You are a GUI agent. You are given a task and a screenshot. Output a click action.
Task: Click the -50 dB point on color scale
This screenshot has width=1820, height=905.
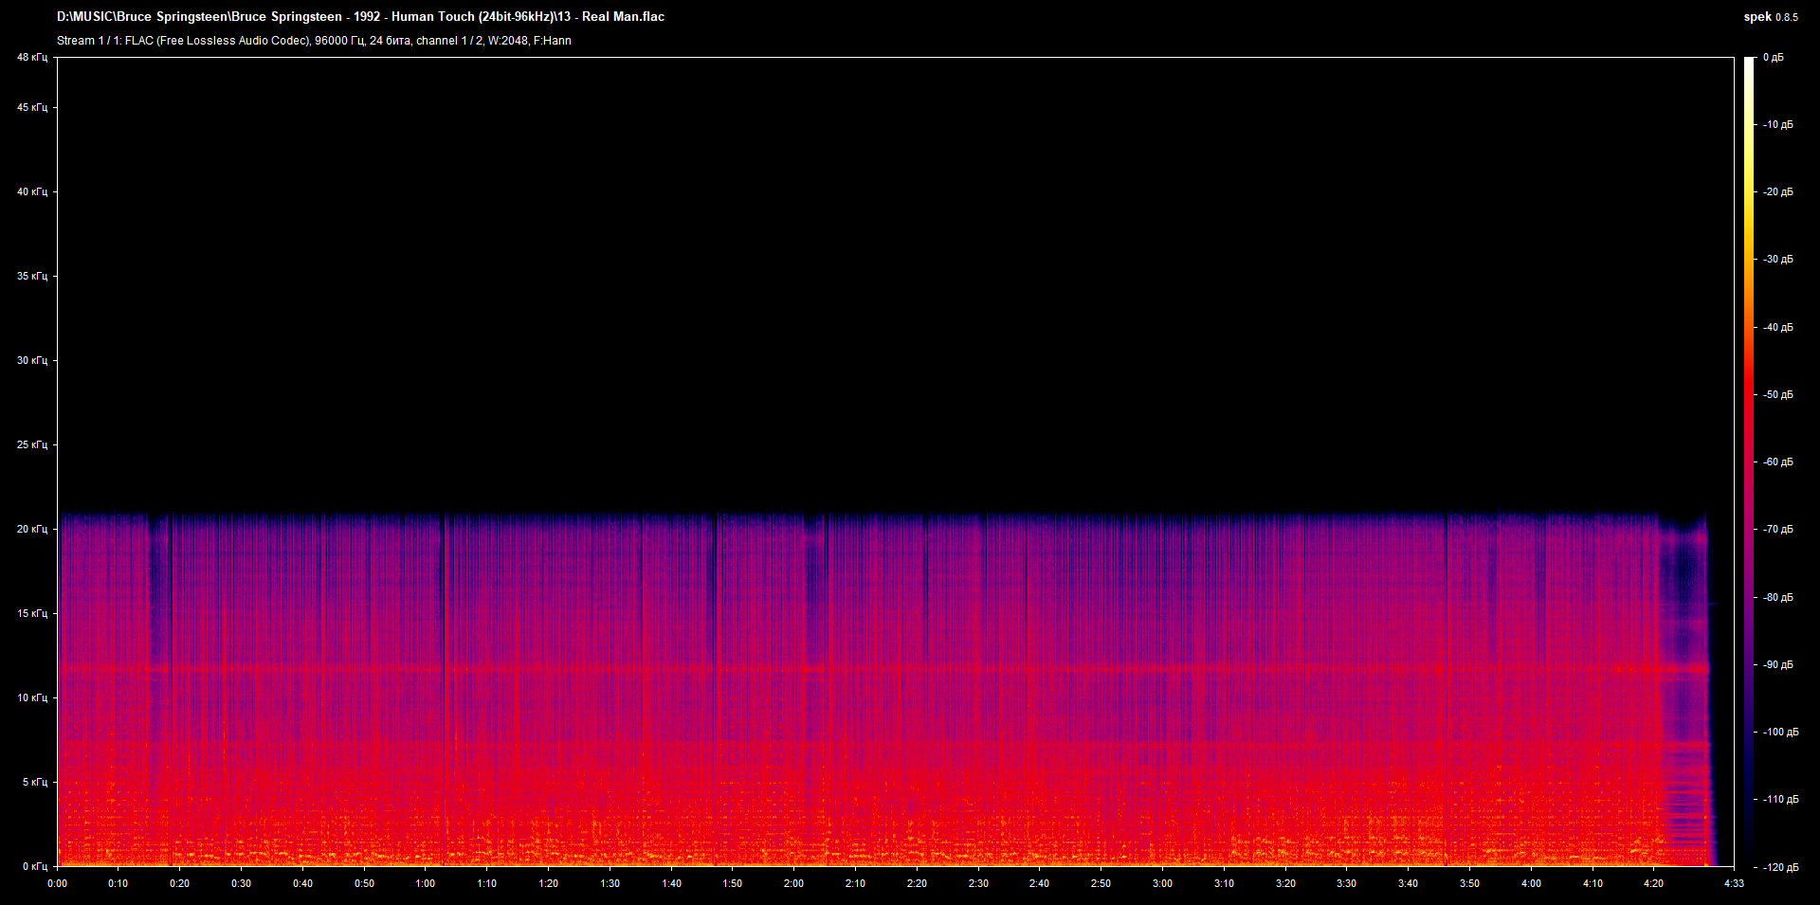[x=1750, y=394]
